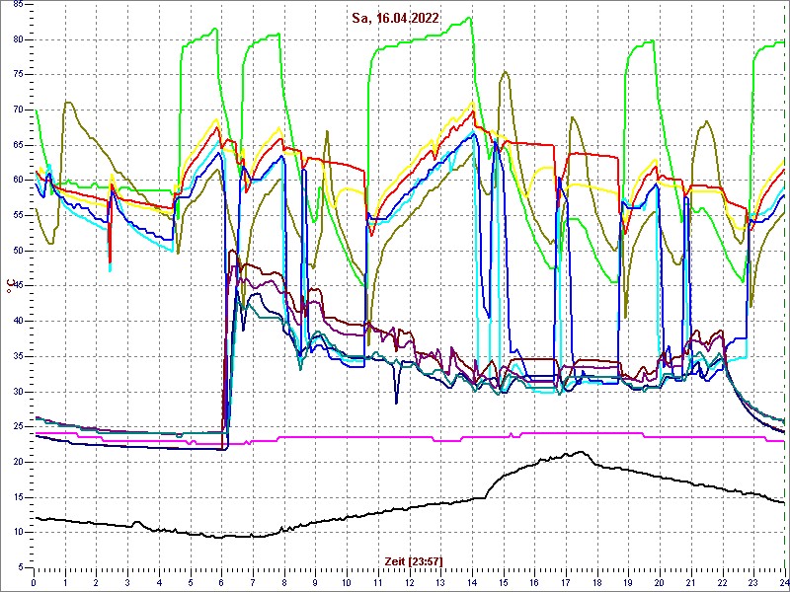Screen dimensions: 790x592
Task: Pick hour 22 on the time axis
Action: [x=722, y=583]
